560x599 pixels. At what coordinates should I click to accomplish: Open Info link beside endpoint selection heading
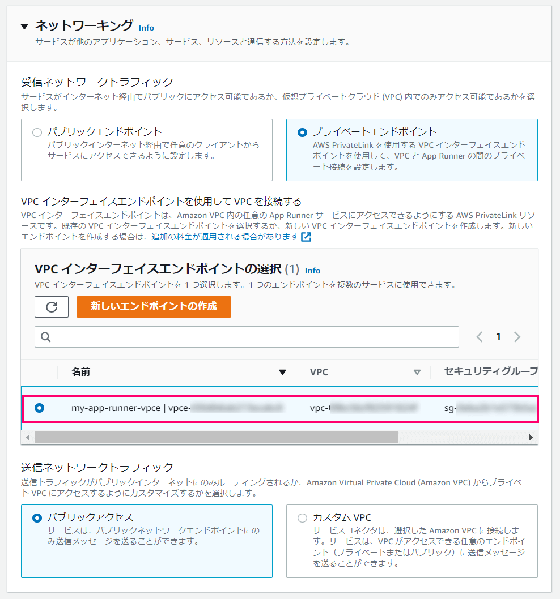pos(312,271)
